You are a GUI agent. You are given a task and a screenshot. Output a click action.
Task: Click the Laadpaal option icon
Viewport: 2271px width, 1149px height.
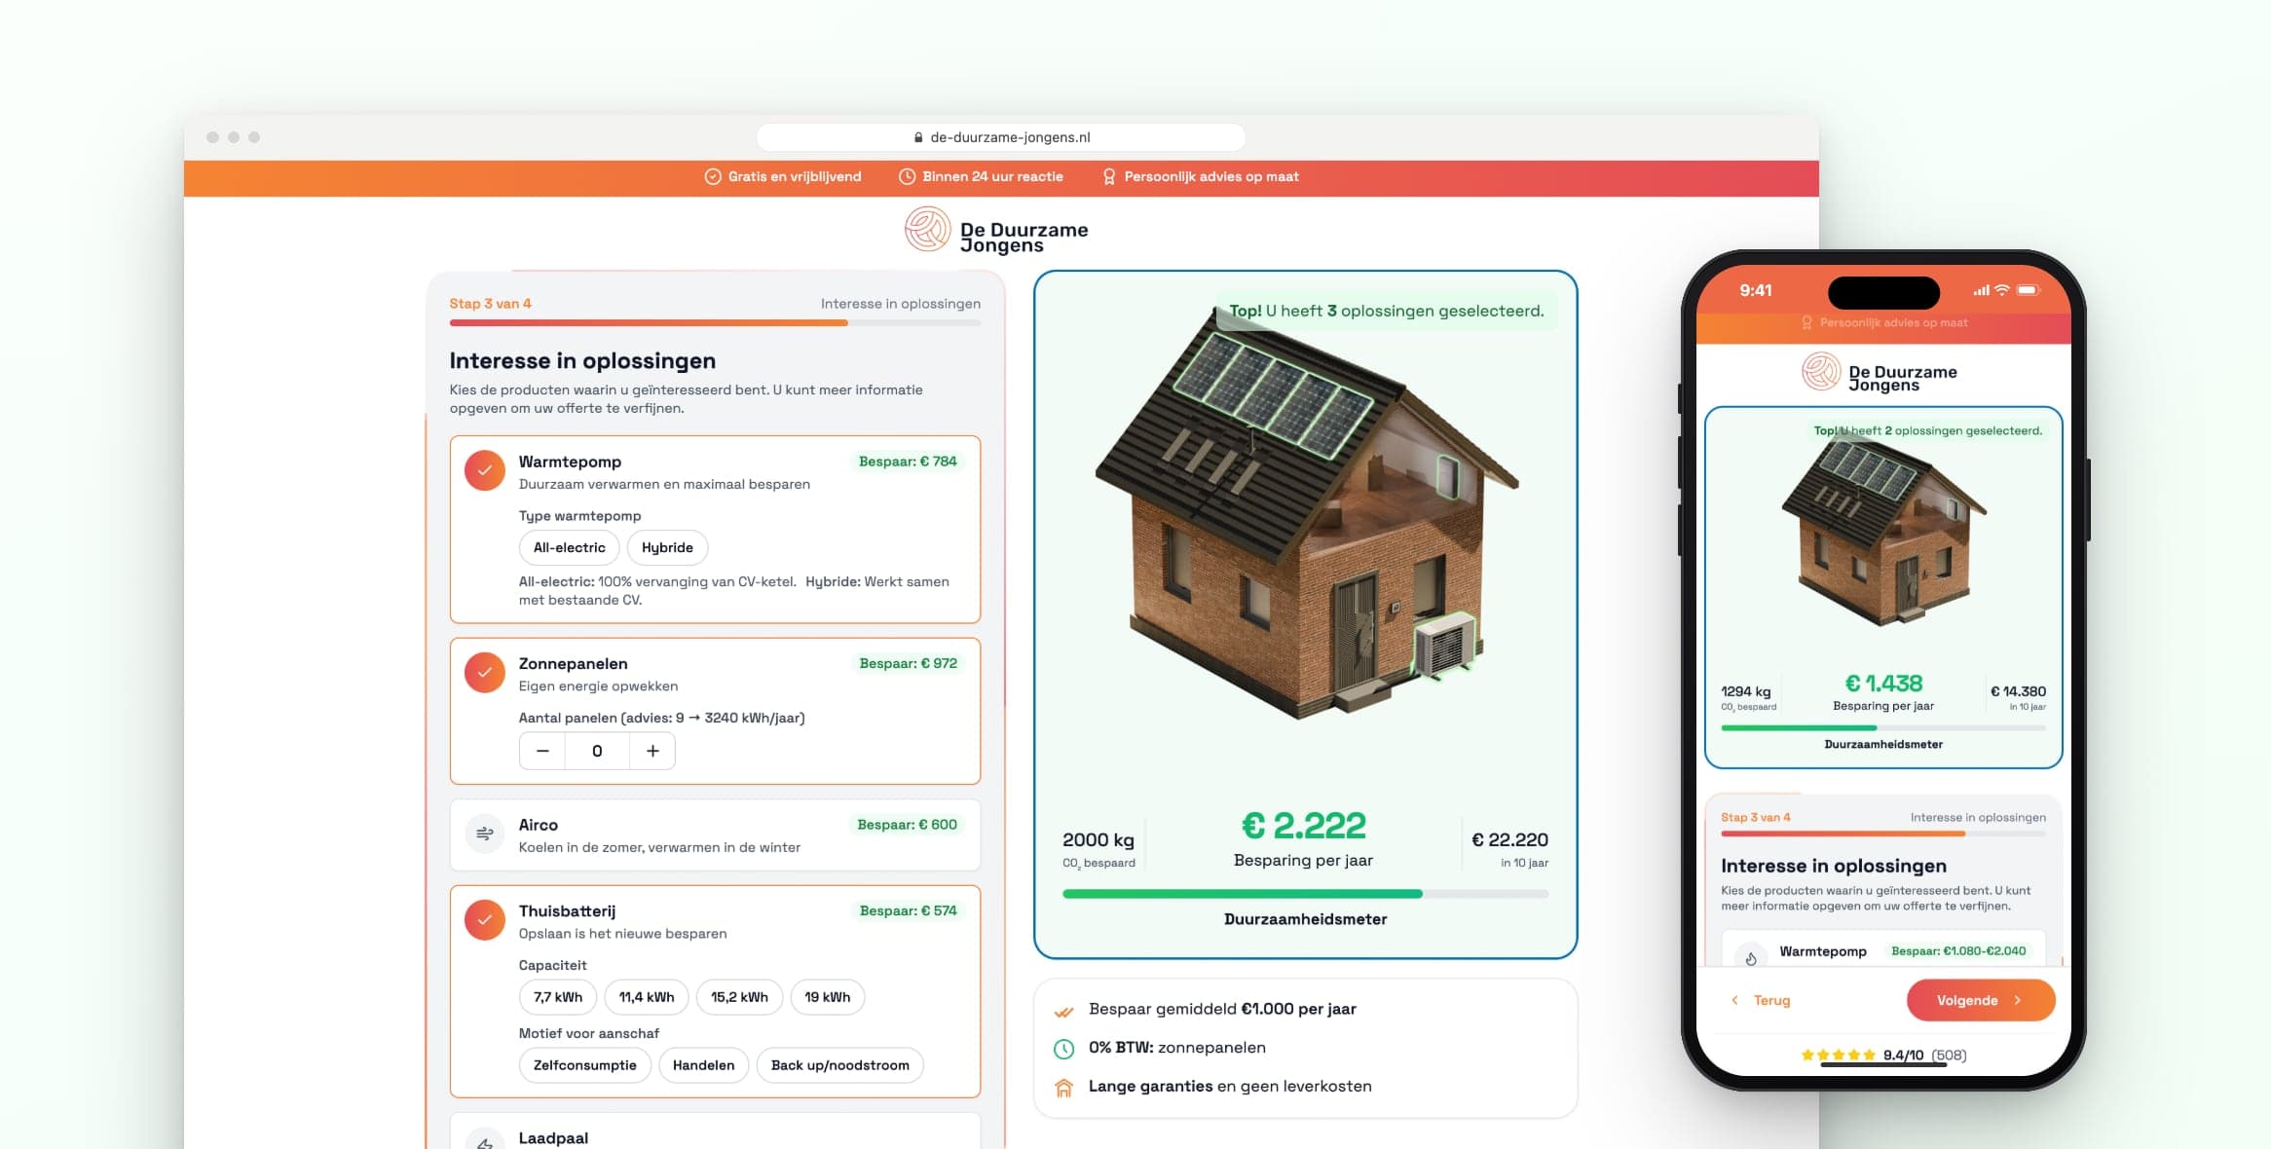click(x=484, y=1139)
